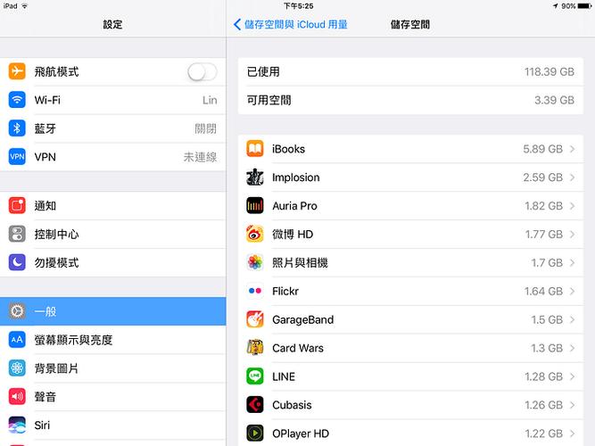Tap the GarageBand app icon

click(x=255, y=319)
